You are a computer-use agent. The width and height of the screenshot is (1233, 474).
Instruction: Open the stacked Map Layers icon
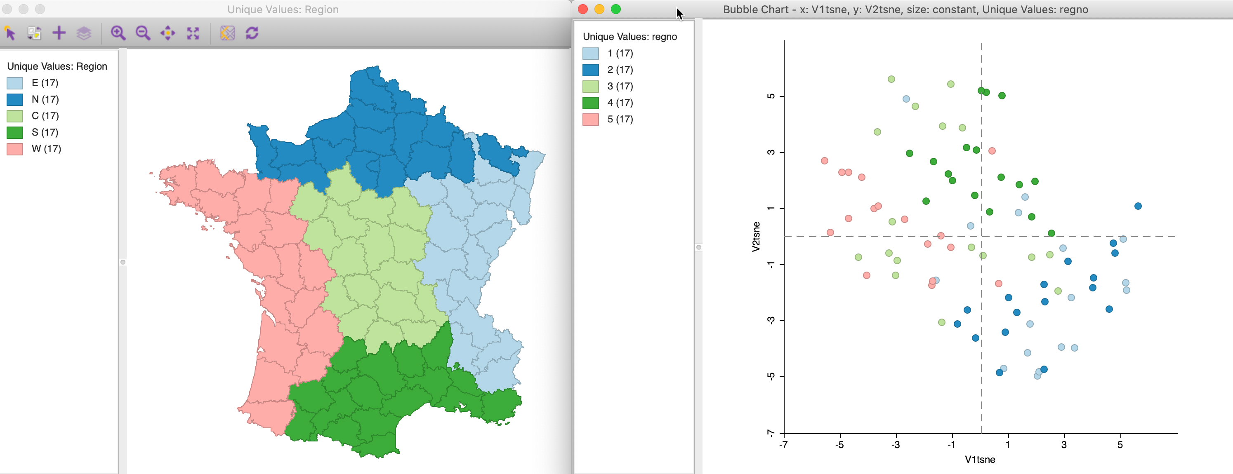[84, 33]
